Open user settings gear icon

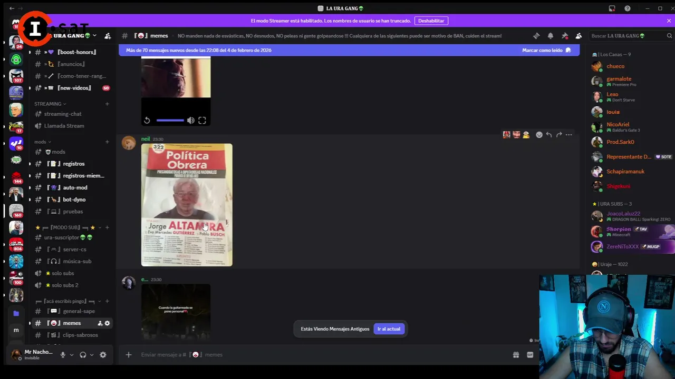coord(103,355)
